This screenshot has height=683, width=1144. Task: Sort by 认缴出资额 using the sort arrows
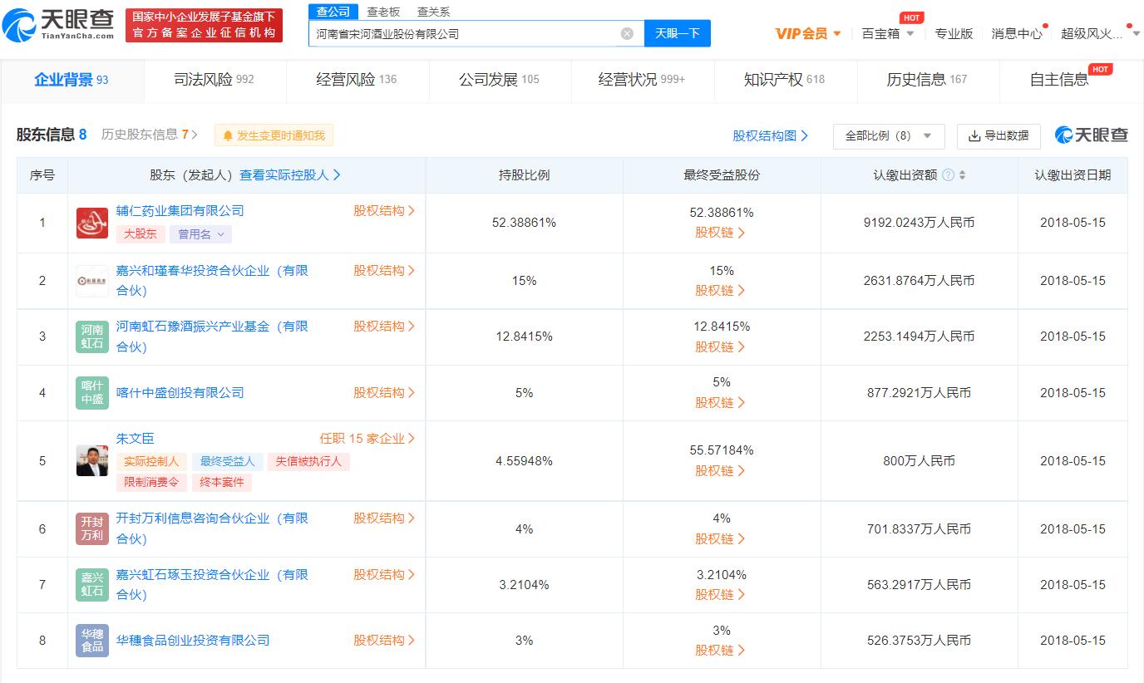coord(963,175)
